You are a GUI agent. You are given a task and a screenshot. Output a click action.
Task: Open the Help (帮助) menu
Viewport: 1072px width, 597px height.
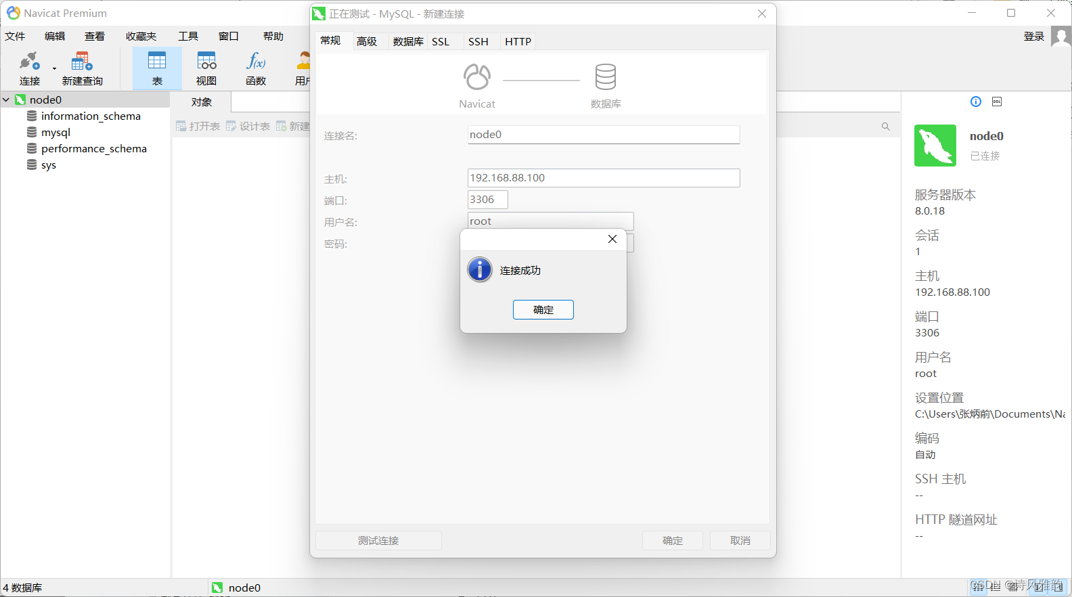[x=273, y=37]
